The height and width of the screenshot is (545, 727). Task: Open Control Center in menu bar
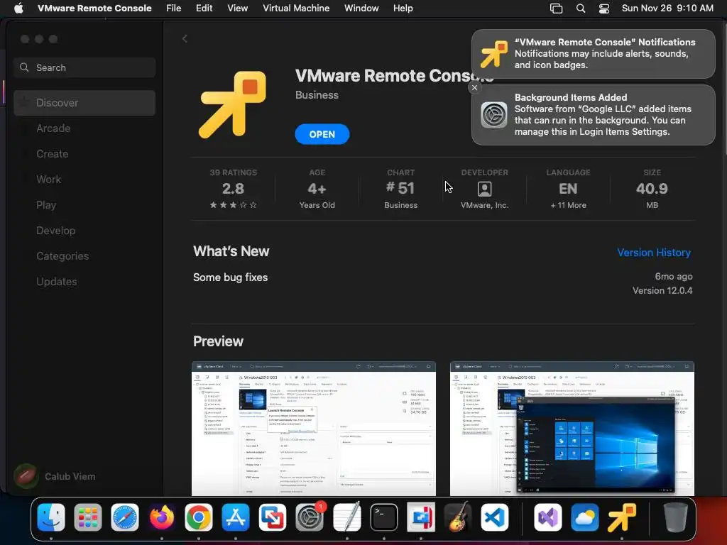pyautogui.click(x=604, y=8)
